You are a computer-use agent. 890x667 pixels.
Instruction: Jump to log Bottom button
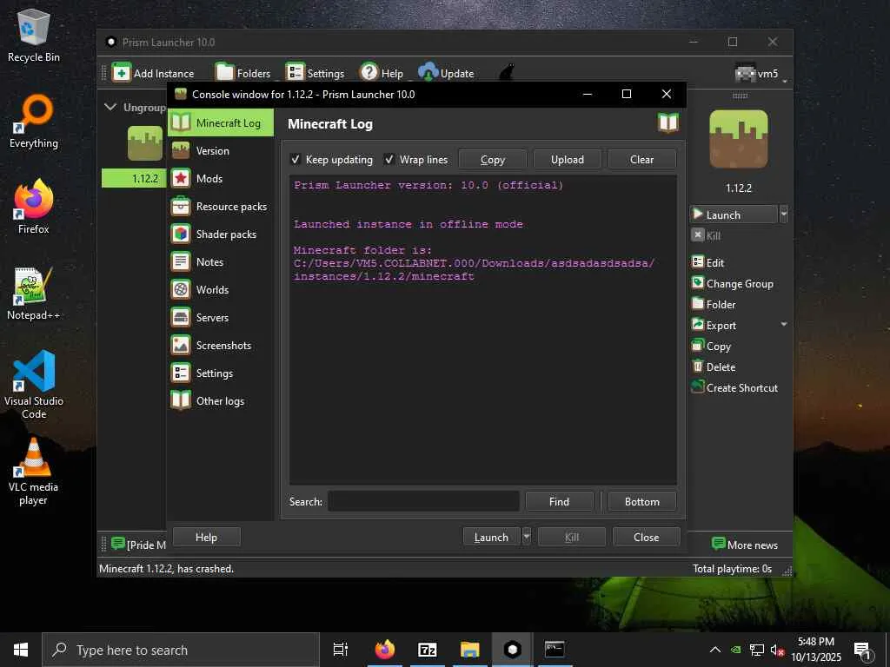click(642, 501)
